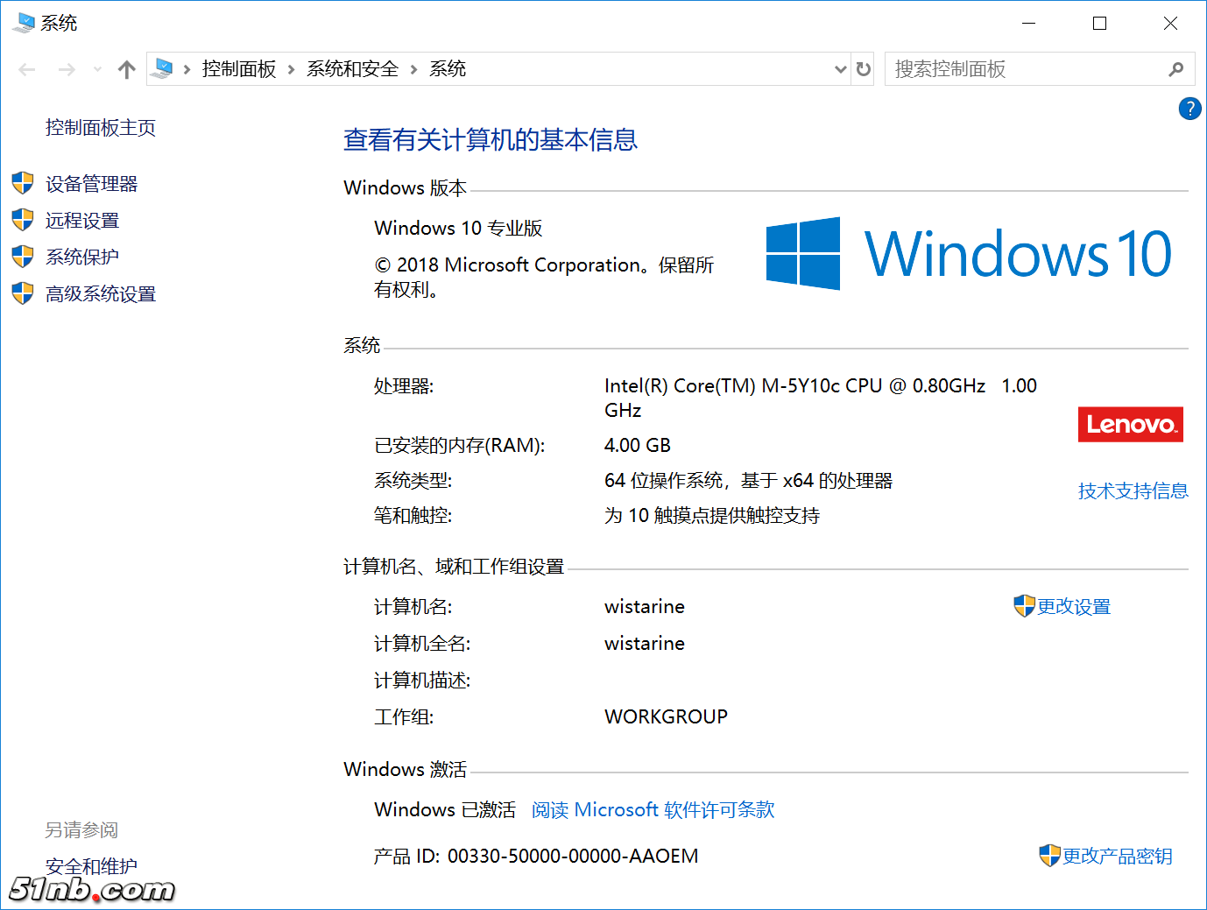
Task: Click the 更改设置 link
Action: point(1073,607)
